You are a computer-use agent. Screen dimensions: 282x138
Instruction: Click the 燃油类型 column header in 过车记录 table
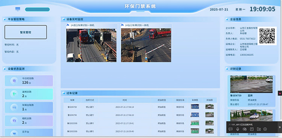click(162, 100)
